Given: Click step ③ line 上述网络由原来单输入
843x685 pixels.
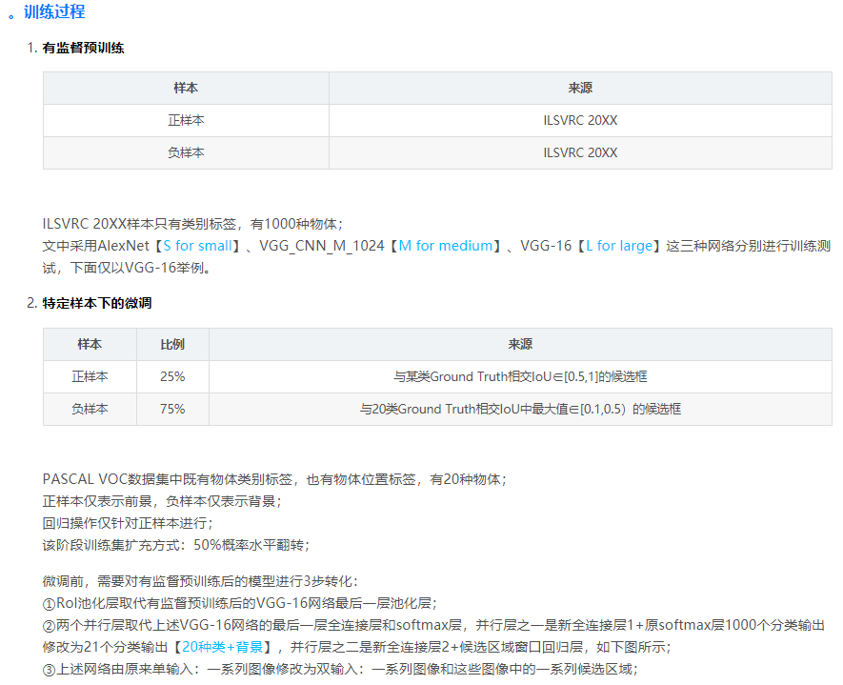Looking at the screenshot, I should point(340,669).
